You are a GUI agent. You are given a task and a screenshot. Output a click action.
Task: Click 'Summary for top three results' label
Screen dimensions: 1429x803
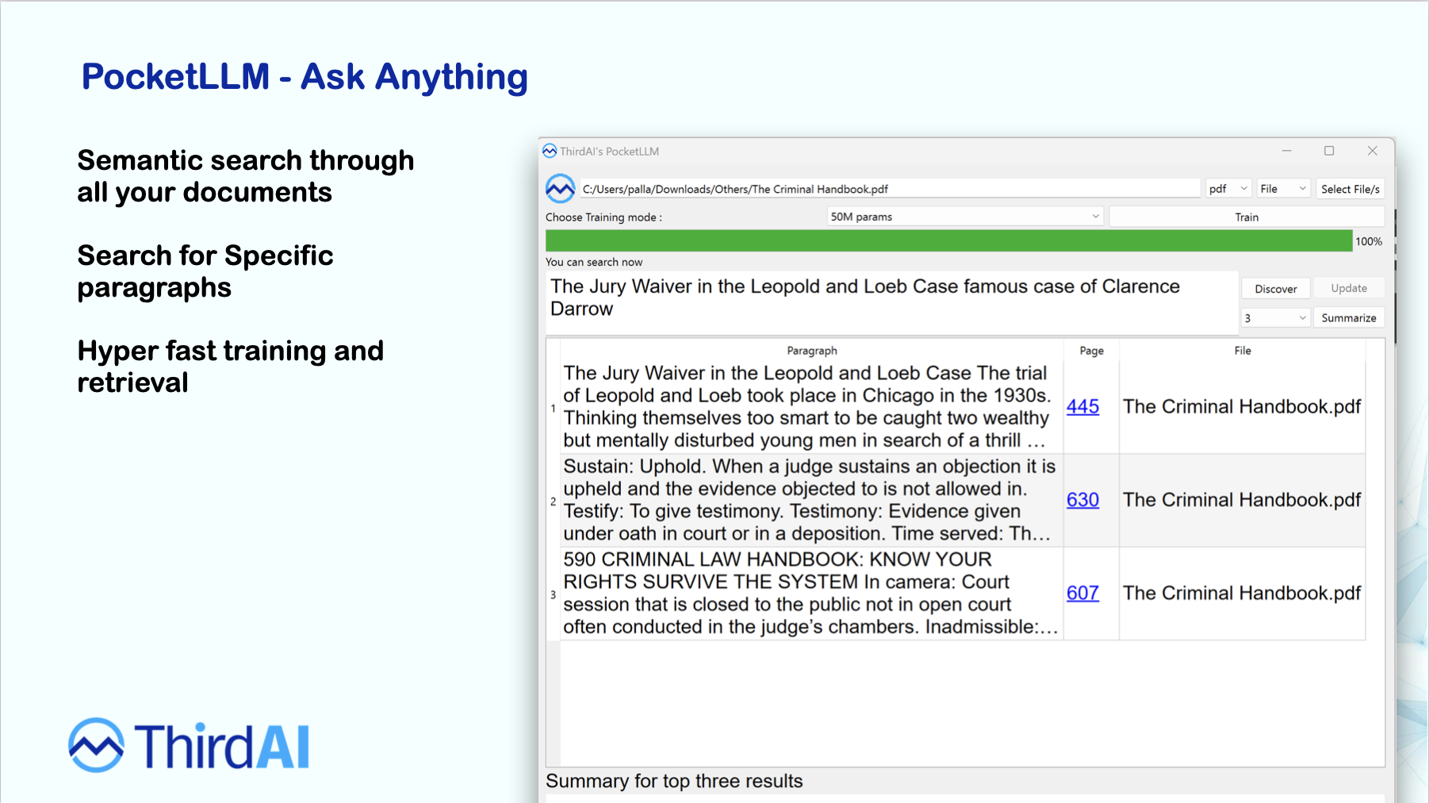click(x=674, y=781)
